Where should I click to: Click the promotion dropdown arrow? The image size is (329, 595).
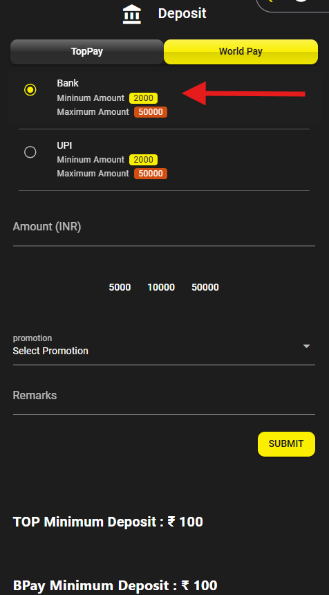[x=307, y=347]
